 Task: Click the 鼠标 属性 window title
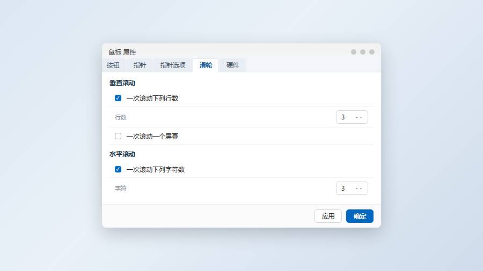[122, 52]
